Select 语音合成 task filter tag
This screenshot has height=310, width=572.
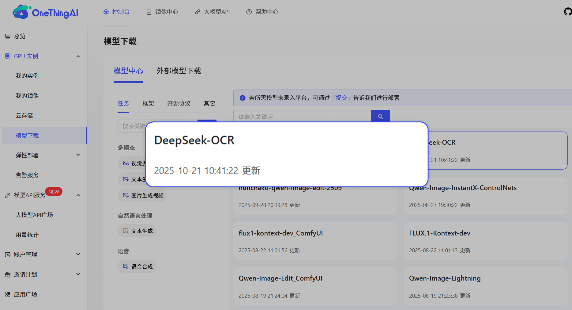pos(137,266)
